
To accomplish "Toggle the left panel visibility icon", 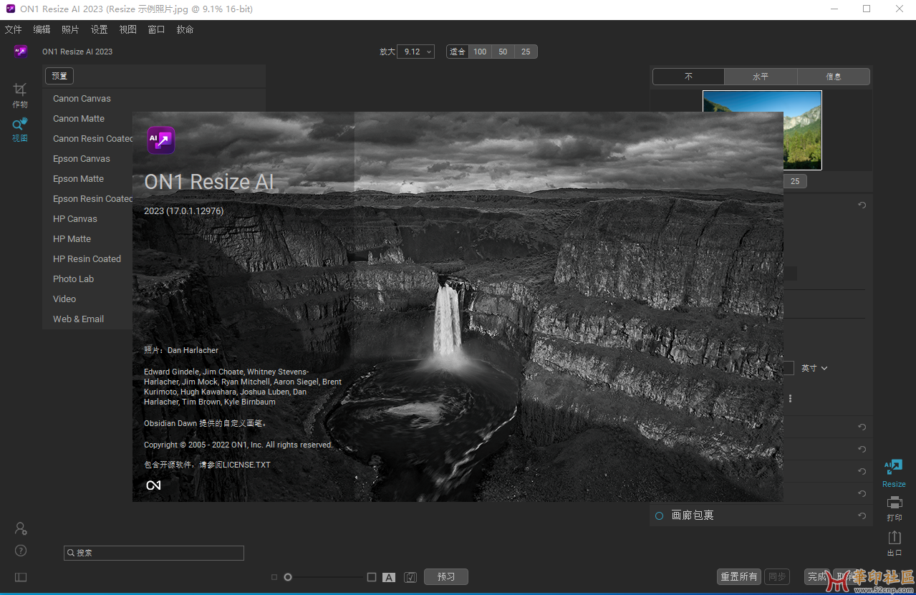I will [x=21, y=577].
